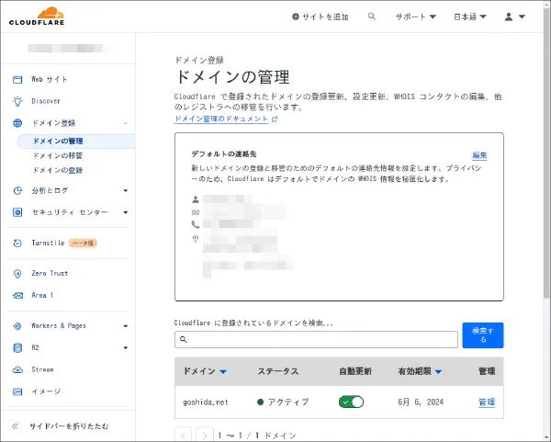551x442 pixels.
Task: Click サイドバーを折りたたむ
Action: tap(69, 426)
